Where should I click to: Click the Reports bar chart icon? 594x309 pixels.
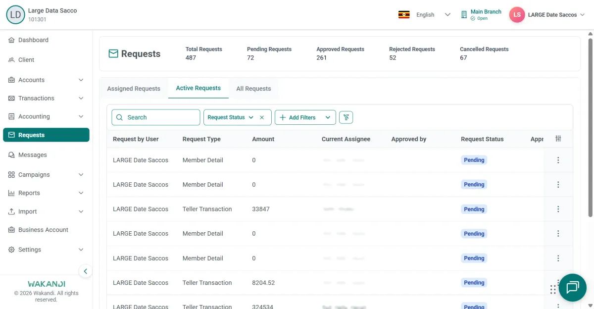coord(11,193)
